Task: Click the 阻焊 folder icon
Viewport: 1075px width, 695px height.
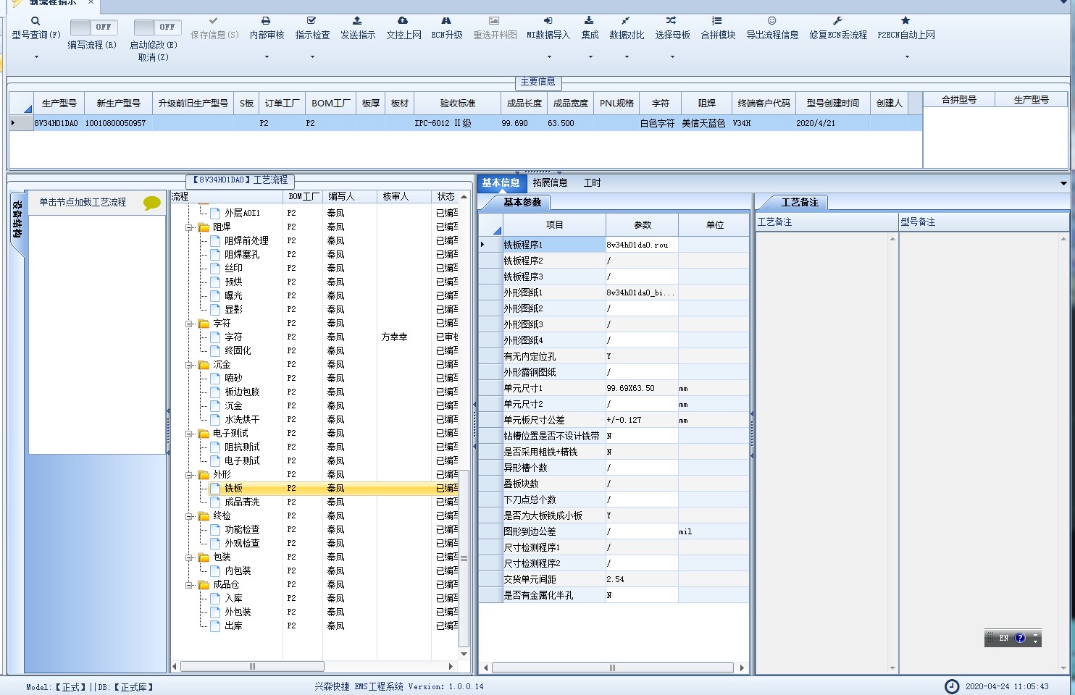Action: [x=204, y=227]
